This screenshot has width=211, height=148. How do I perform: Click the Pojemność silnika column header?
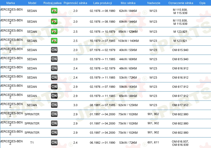tap(75, 3)
